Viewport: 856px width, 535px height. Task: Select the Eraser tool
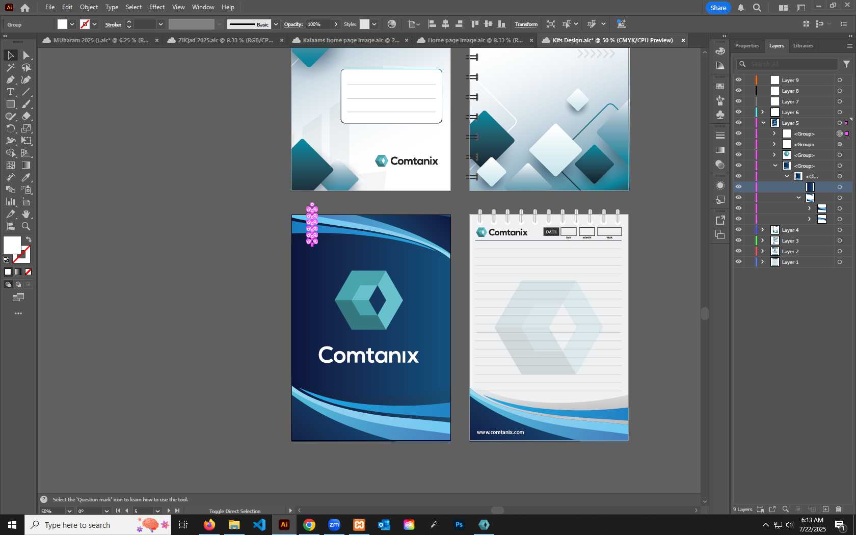tap(26, 116)
